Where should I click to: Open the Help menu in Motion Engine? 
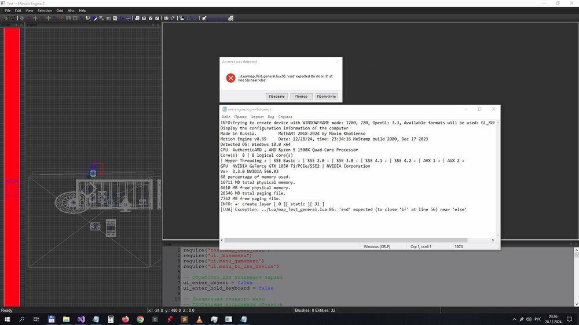[82, 10]
